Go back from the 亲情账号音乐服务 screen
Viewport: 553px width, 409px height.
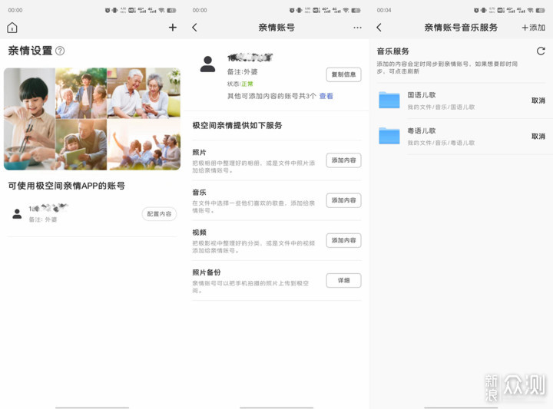pos(379,28)
